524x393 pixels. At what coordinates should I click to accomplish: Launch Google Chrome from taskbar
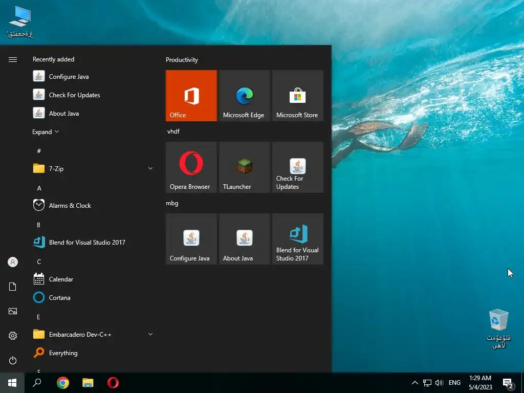[x=63, y=383]
